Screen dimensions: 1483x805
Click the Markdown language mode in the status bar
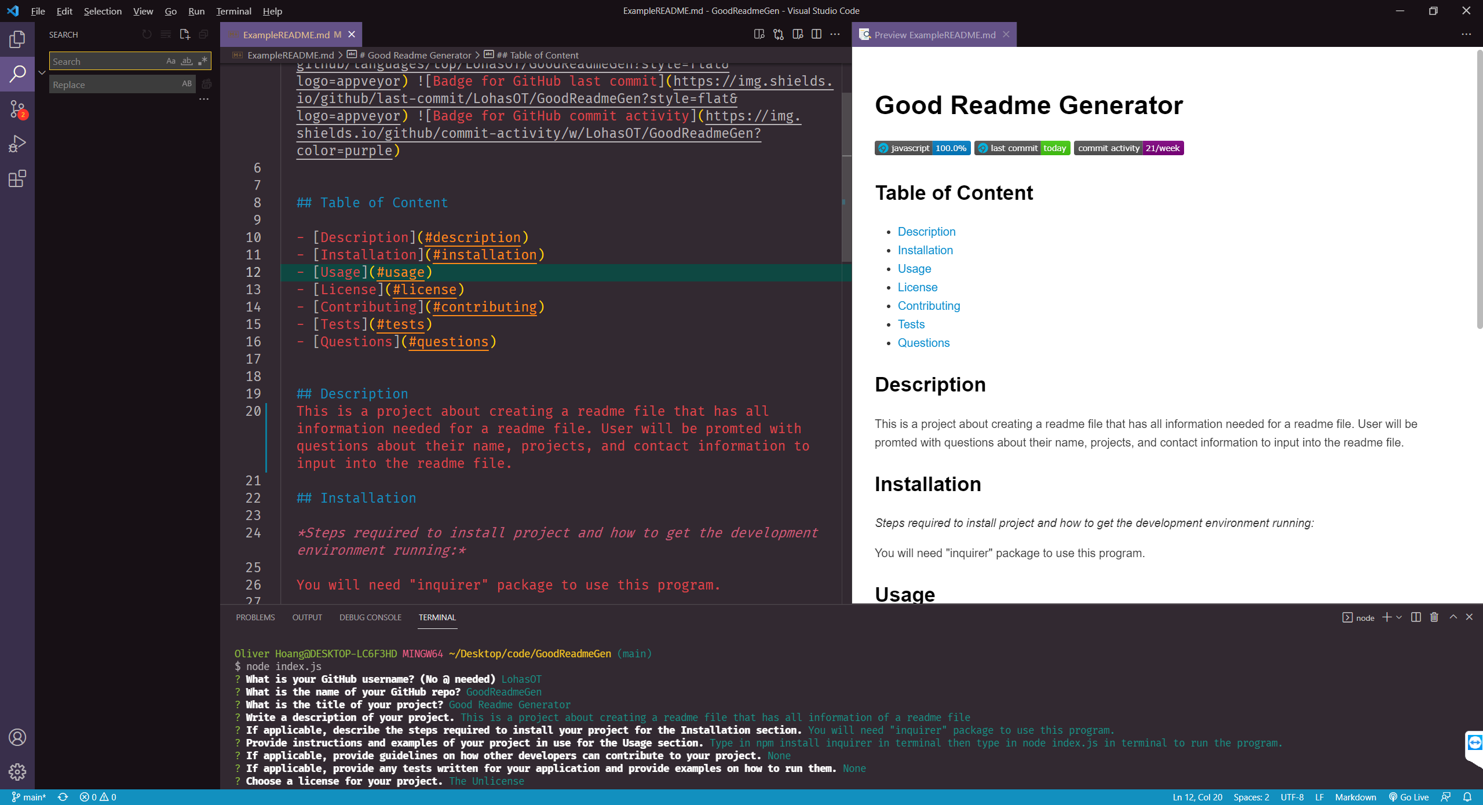(x=1356, y=797)
